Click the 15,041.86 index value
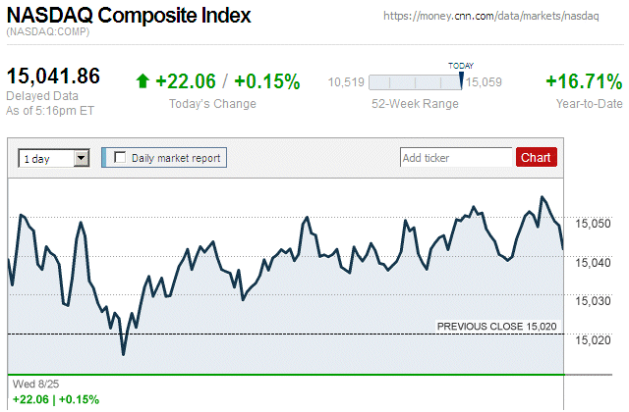This screenshot has width=629, height=412. pyautogui.click(x=54, y=77)
